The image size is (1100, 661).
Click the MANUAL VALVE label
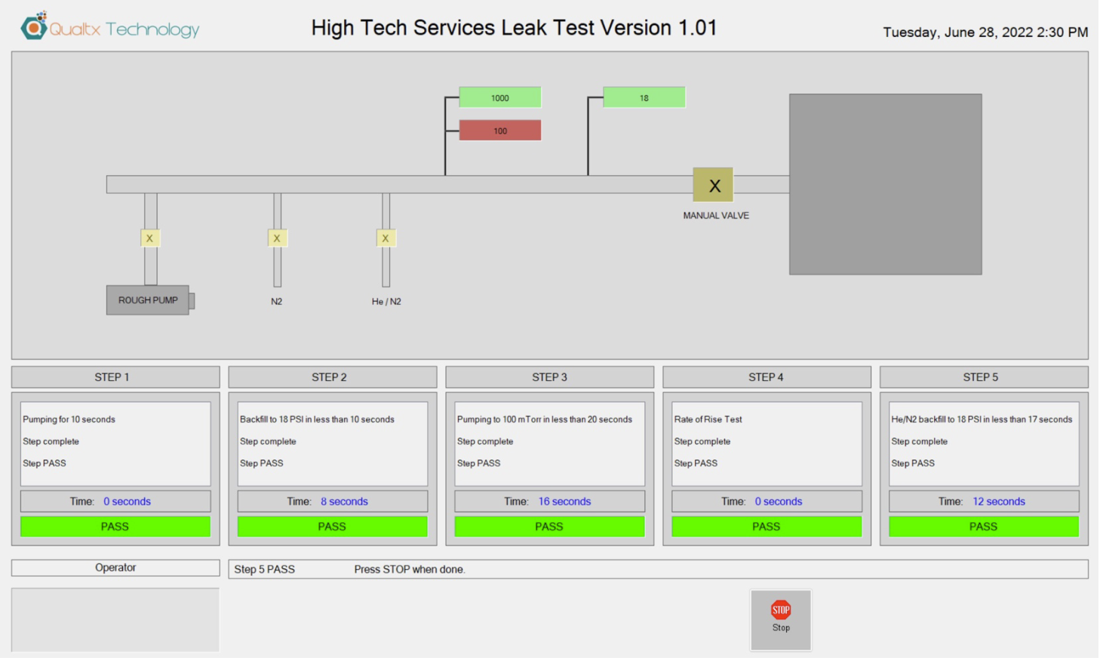coord(716,216)
